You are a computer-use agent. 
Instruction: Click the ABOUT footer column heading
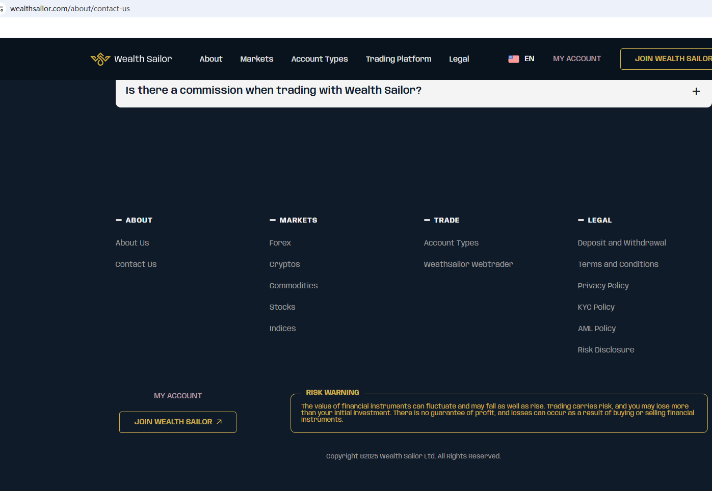[139, 220]
